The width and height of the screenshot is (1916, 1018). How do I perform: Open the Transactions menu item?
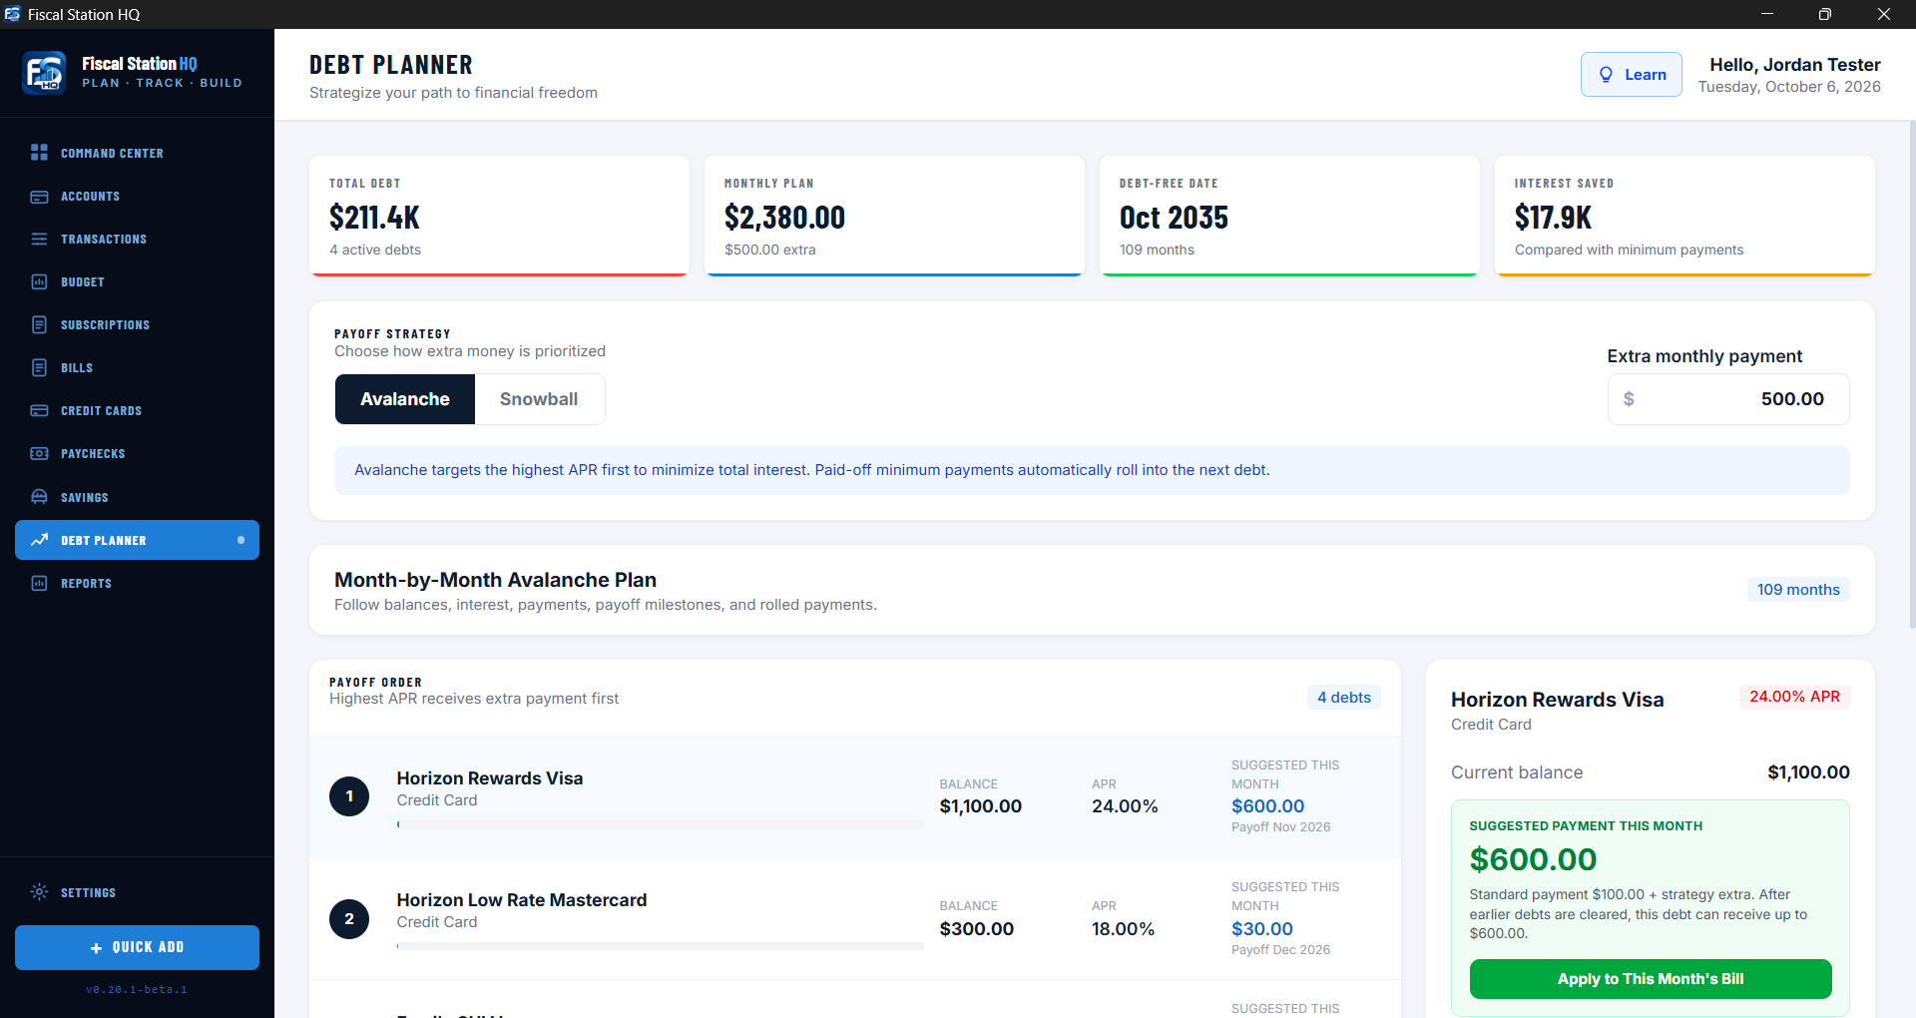tap(137, 240)
